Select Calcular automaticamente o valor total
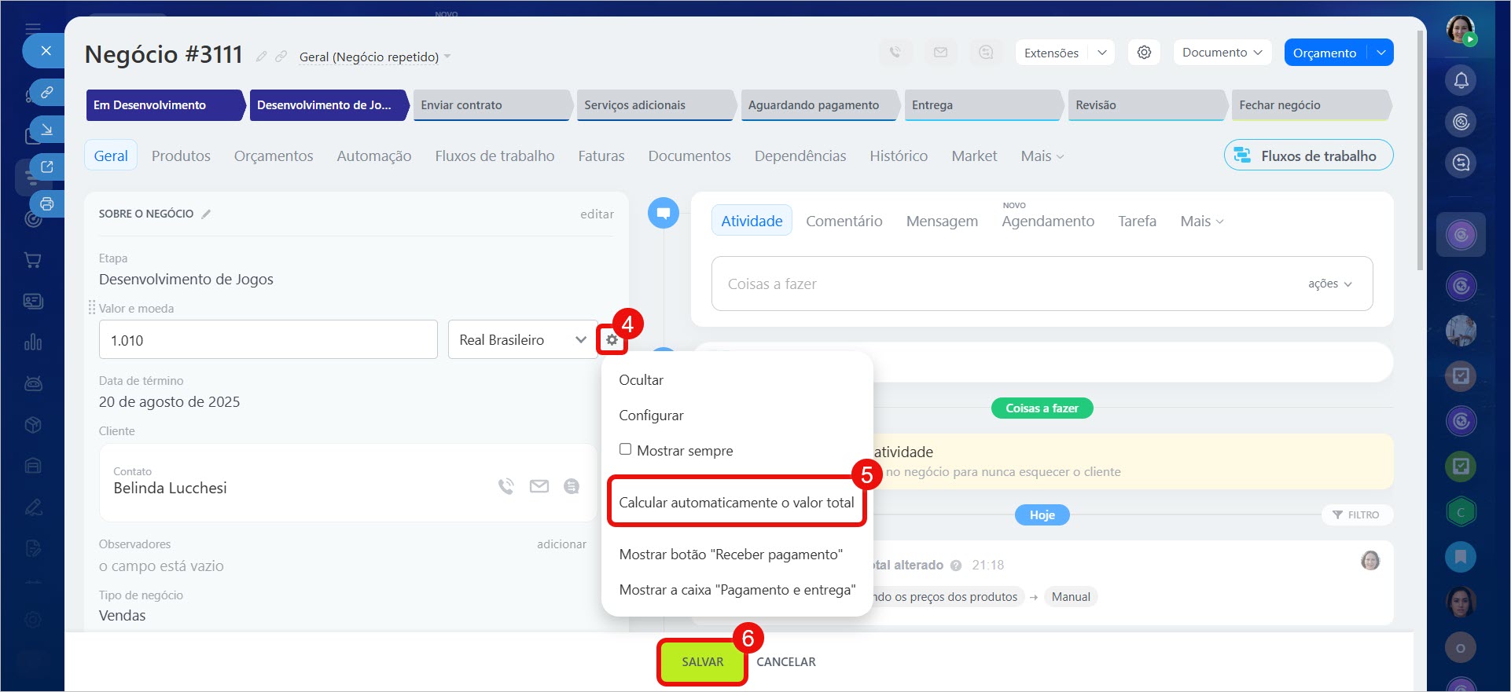Image resolution: width=1511 pixels, height=692 pixels. (x=736, y=503)
